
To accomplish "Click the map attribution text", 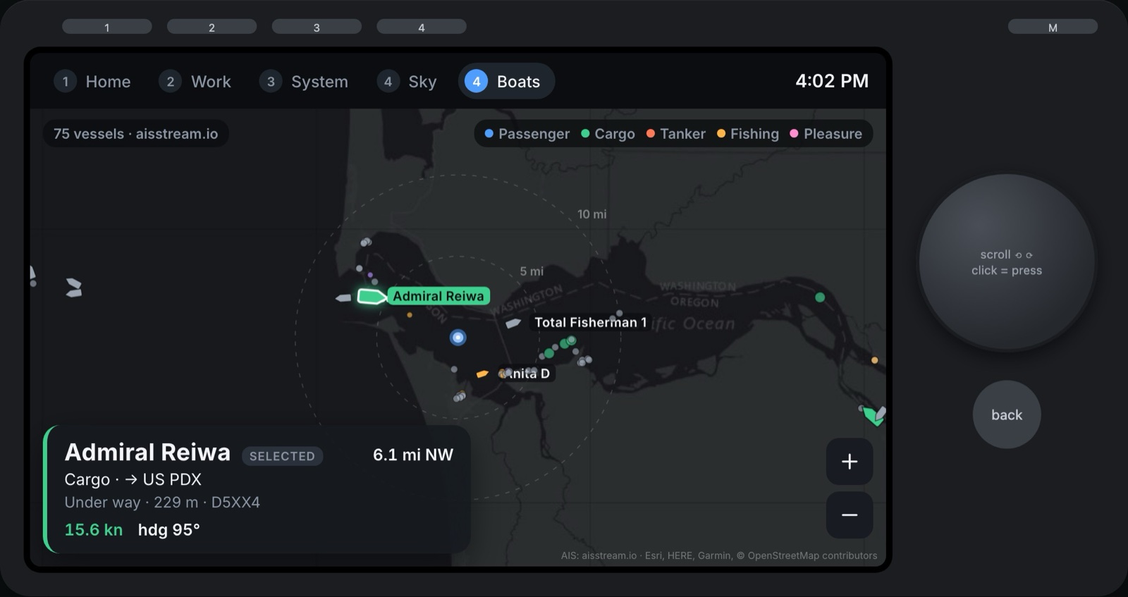I will pos(719,555).
